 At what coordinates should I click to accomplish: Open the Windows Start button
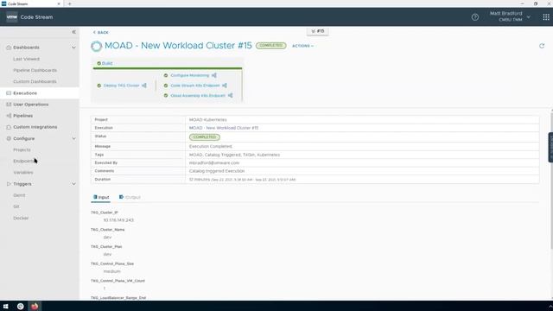6,306
